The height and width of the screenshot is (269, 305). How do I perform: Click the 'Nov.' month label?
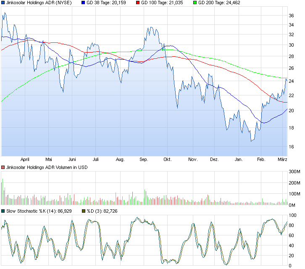(193, 160)
